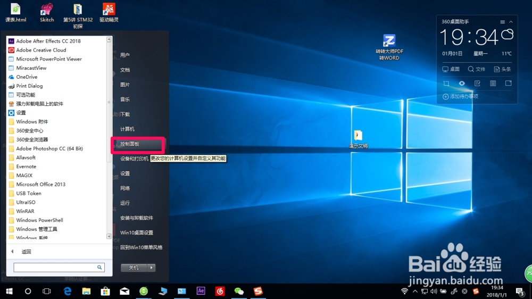Open WeChat from taskbar
Viewport: 532px width, 299px height.
click(239, 291)
